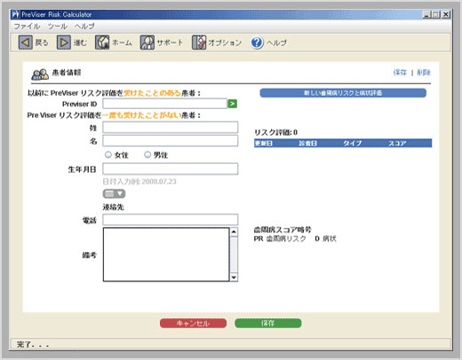Image resolution: width=462 pixels, height=360 pixels.
Task: Click the green arrow next to Previser ID
Action: click(x=232, y=104)
